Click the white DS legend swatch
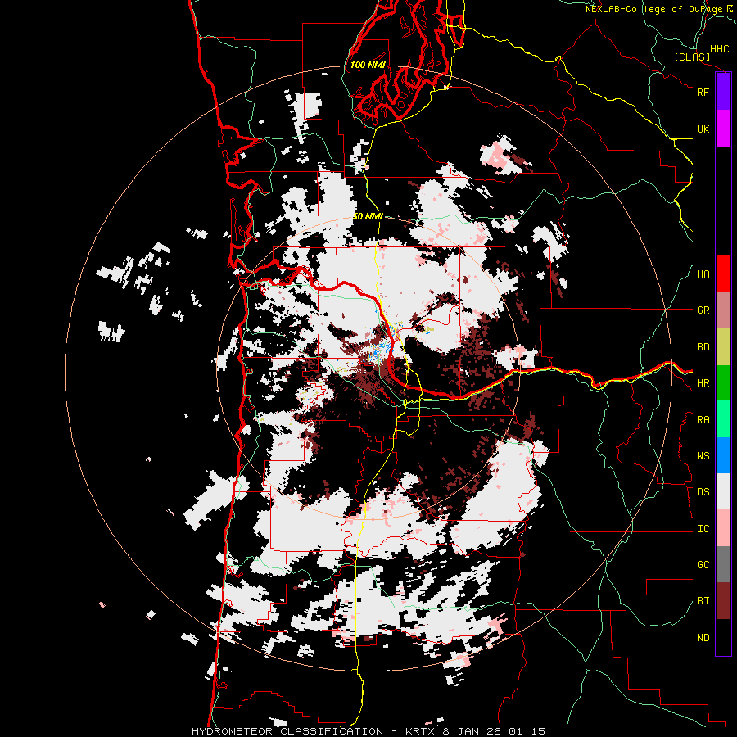Image resolution: width=737 pixels, height=737 pixels. pyautogui.click(x=723, y=491)
